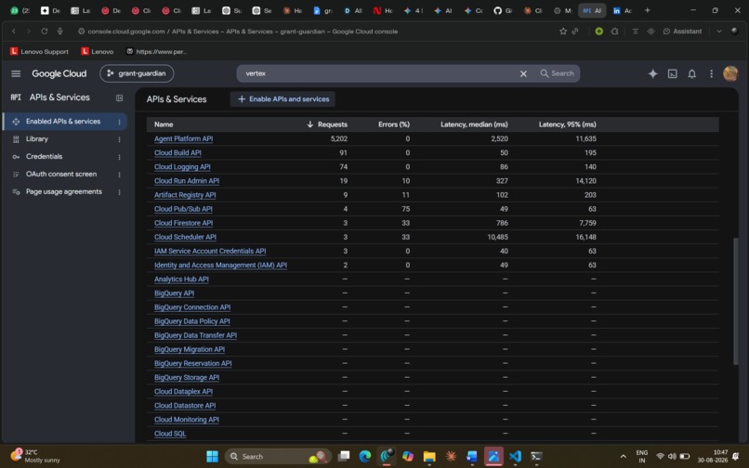749x468 pixels.
Task: Open more options for Library item
Action: [x=120, y=139]
